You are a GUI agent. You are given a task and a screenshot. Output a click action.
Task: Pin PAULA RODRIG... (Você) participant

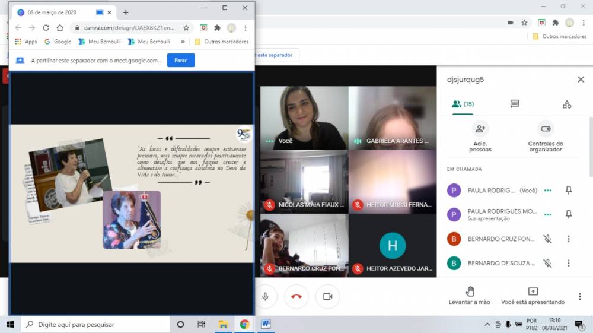click(568, 191)
